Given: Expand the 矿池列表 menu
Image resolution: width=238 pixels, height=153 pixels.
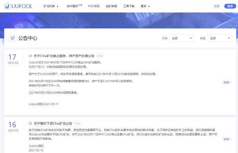Looking at the screenshot, I should point(51,6).
